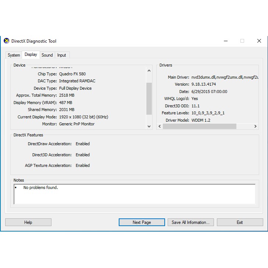268x268 pixels.
Task: Open the Sound tab
Action: (x=47, y=55)
